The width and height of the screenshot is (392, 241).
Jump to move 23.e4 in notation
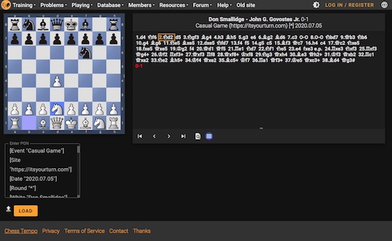pyautogui.click(x=294, y=49)
